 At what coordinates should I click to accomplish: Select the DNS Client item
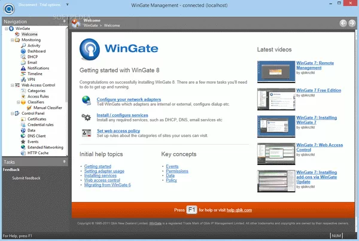tap(36, 136)
